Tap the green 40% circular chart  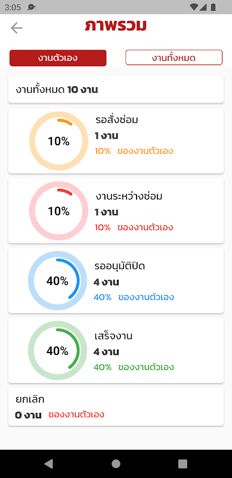pyautogui.click(x=57, y=351)
